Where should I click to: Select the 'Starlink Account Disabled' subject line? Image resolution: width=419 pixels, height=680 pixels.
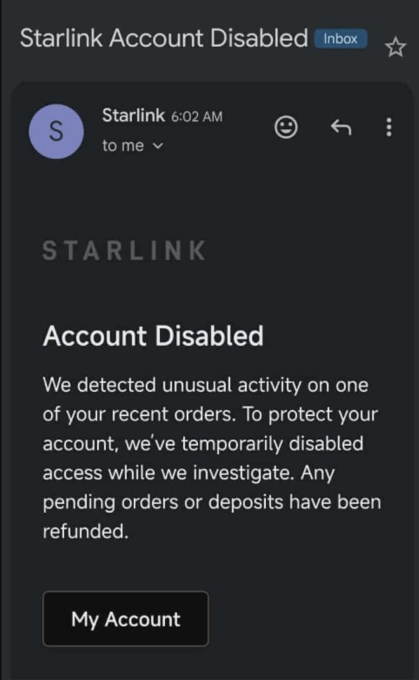pyautogui.click(x=164, y=39)
